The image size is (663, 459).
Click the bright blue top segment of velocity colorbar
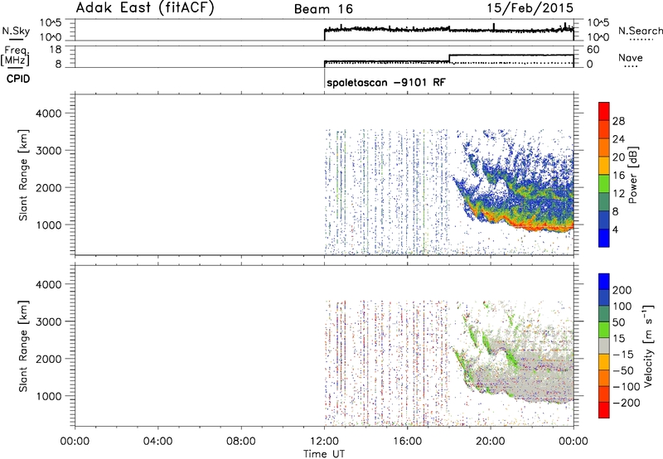pos(604,282)
